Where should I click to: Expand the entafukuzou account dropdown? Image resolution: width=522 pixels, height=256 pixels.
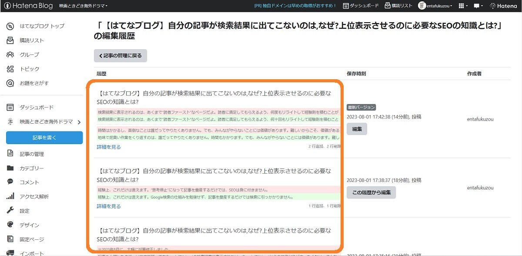[x=435, y=6]
